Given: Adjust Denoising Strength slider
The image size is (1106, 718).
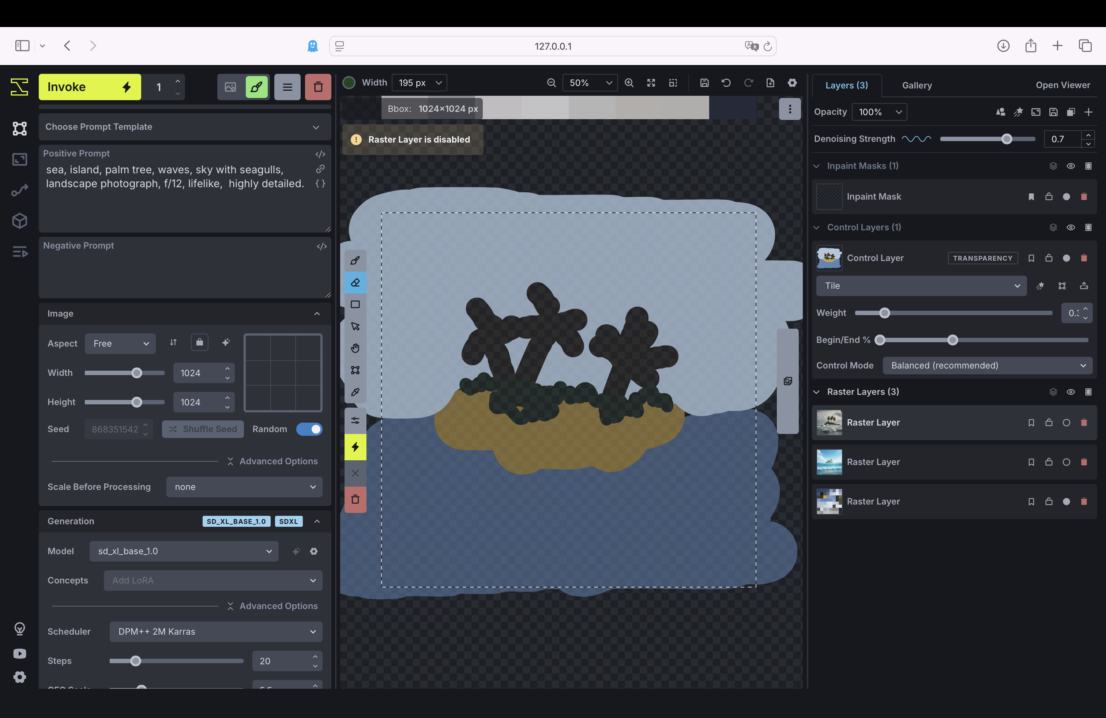Looking at the screenshot, I should pyautogui.click(x=987, y=139).
